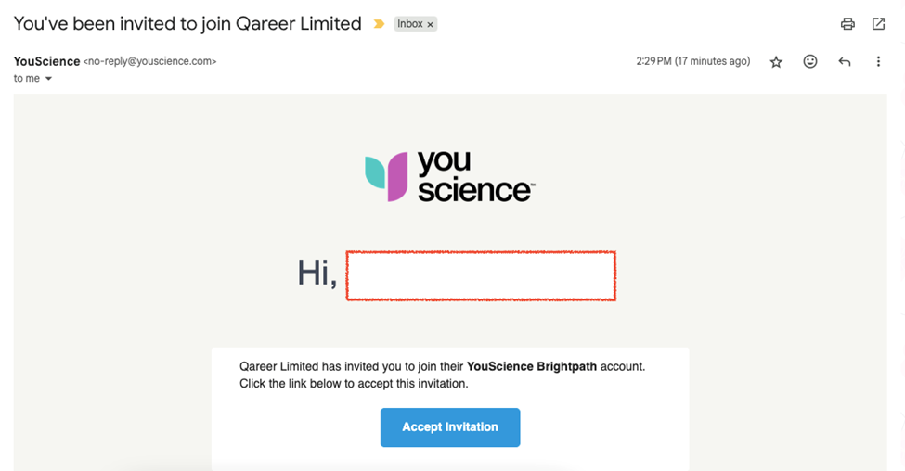905x471 pixels.
Task: Open the email in a new window
Action: (878, 23)
